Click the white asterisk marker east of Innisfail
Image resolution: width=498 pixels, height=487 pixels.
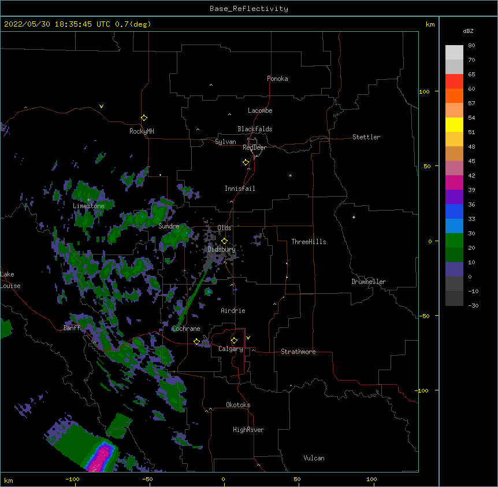[290, 175]
